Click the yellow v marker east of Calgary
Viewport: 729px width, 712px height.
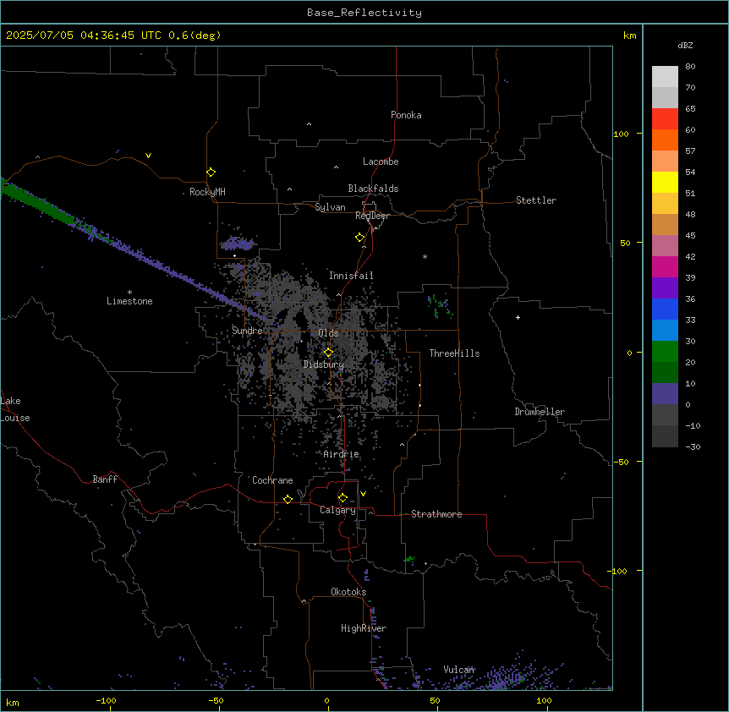(363, 494)
